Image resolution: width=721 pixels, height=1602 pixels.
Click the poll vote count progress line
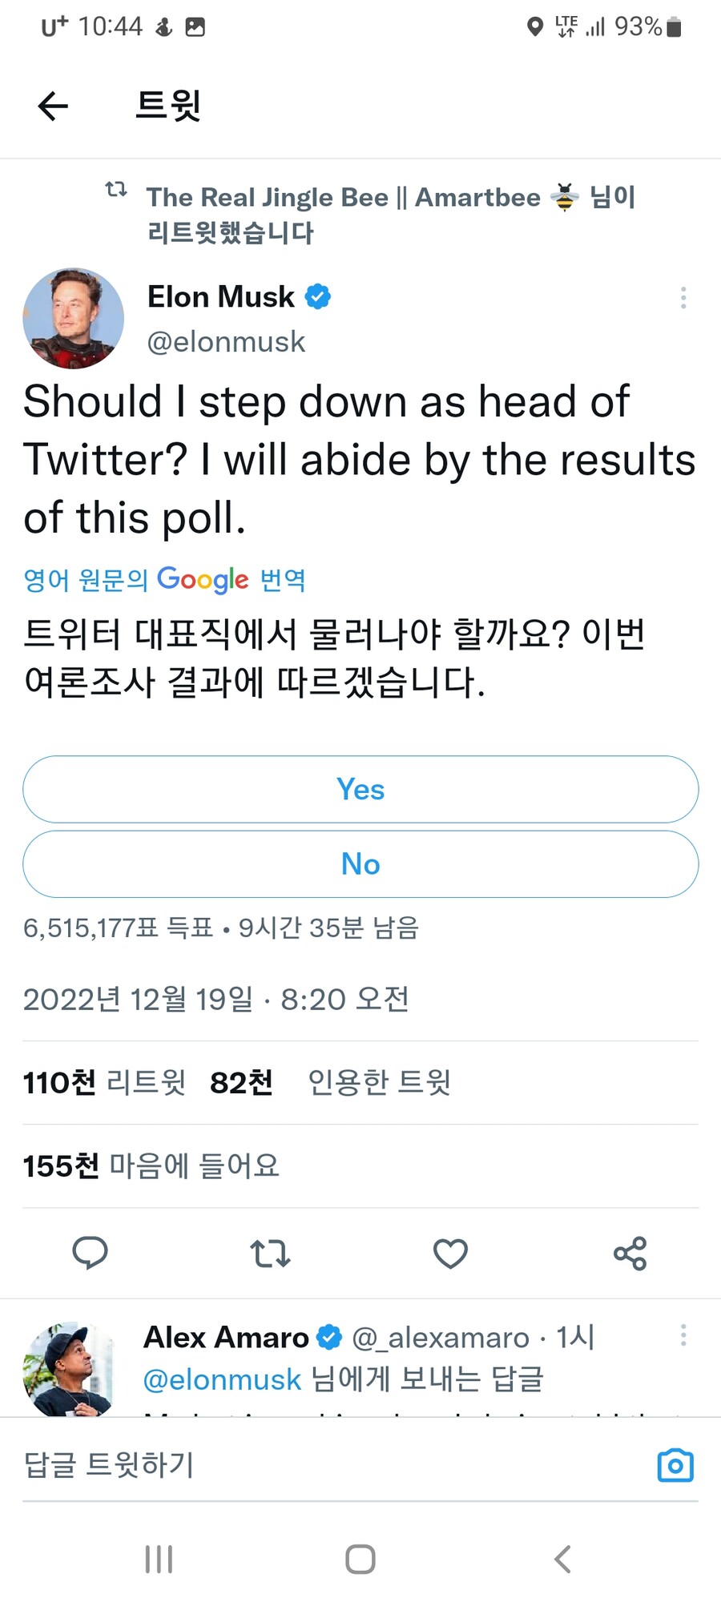coord(220,928)
